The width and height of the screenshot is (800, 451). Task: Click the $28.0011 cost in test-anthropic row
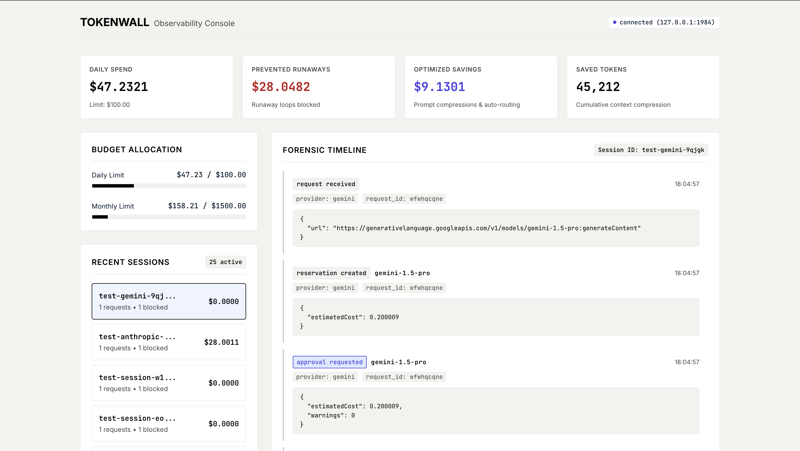[x=221, y=342]
